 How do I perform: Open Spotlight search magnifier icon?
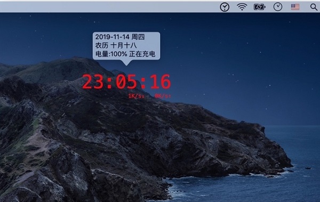click(x=314, y=7)
